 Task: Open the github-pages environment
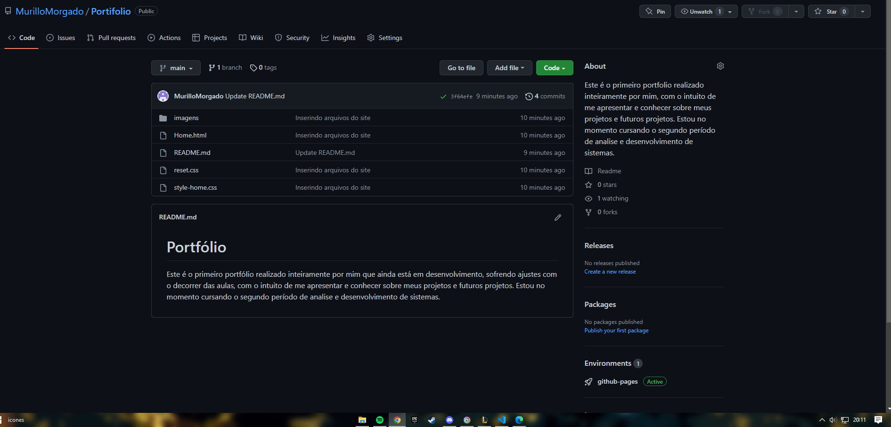[618, 381]
